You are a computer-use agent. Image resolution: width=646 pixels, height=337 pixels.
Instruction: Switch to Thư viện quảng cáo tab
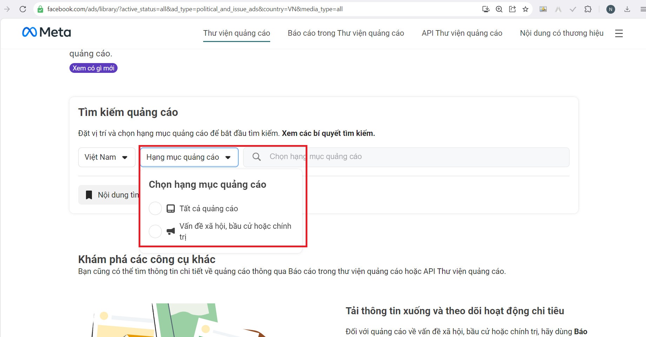(x=237, y=33)
